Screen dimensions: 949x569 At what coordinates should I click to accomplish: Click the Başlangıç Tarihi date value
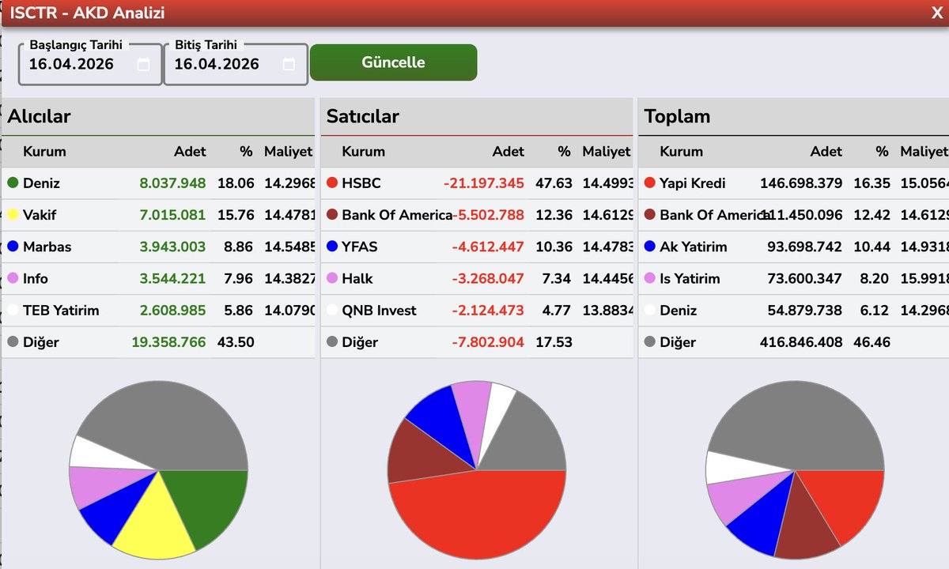[71, 64]
